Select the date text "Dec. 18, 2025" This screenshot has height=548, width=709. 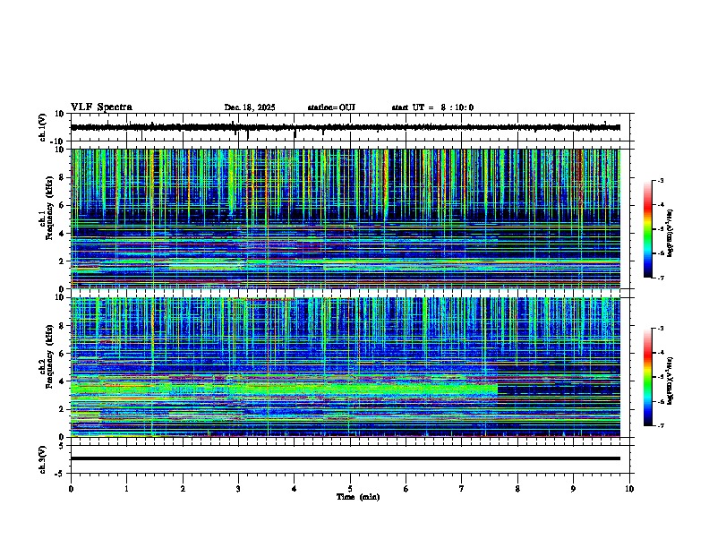tap(250, 107)
